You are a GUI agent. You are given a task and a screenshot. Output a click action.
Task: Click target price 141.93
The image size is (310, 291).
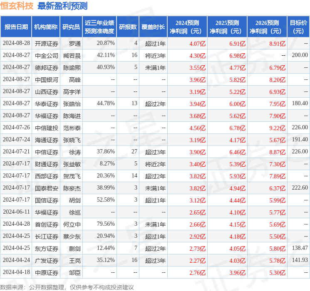tap(300, 260)
